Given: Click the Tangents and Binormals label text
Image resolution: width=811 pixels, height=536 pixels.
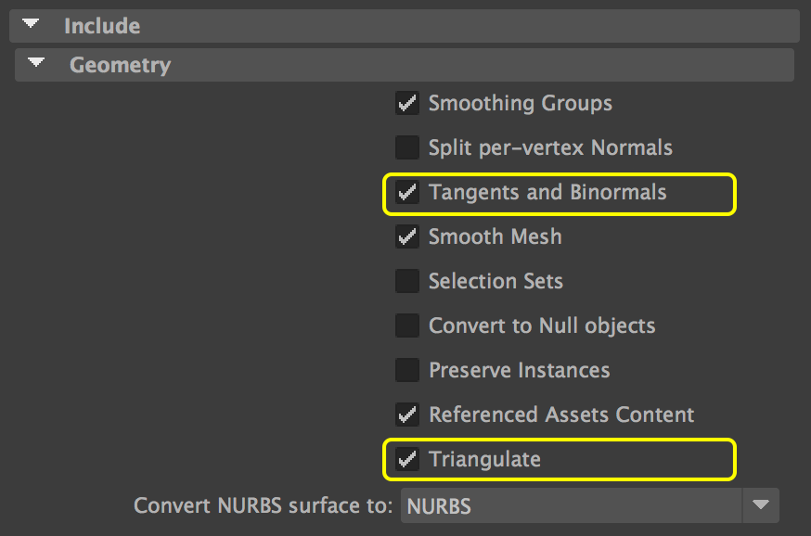Looking at the screenshot, I should 547,193.
